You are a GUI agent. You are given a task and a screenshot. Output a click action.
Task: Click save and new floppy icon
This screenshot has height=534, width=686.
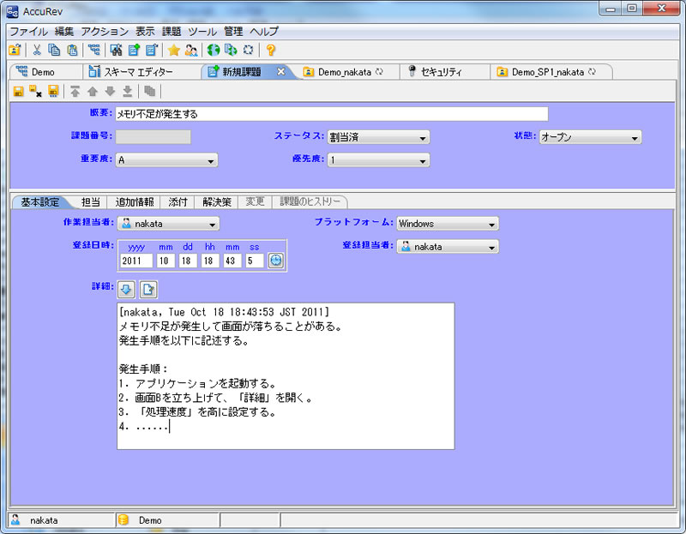pos(53,91)
